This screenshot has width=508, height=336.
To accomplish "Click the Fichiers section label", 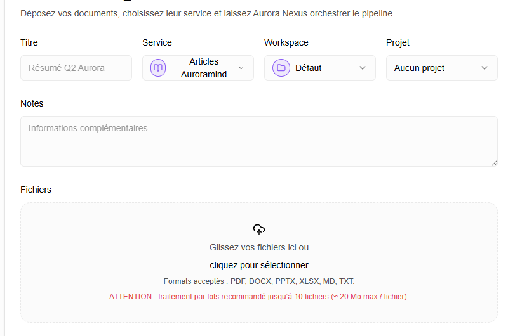I will tap(36, 190).
